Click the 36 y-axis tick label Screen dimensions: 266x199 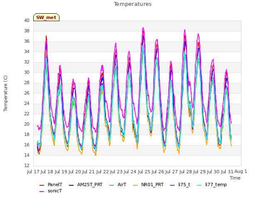27,41
